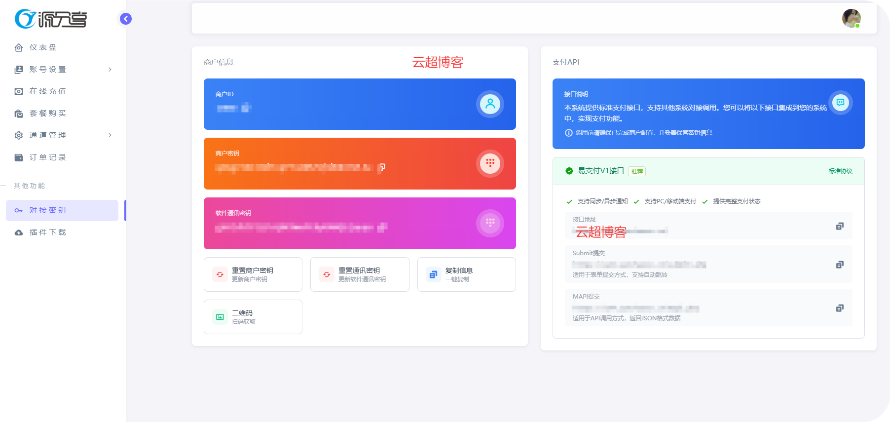Image resolution: width=890 pixels, height=422 pixels.
Task: Click the info icon before 调用前请确保
Action: [568, 133]
